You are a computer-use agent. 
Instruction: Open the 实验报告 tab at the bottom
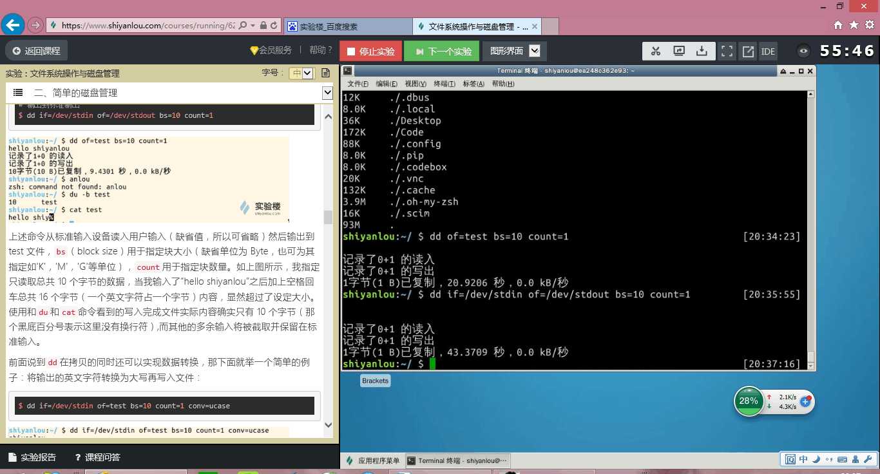click(32, 457)
